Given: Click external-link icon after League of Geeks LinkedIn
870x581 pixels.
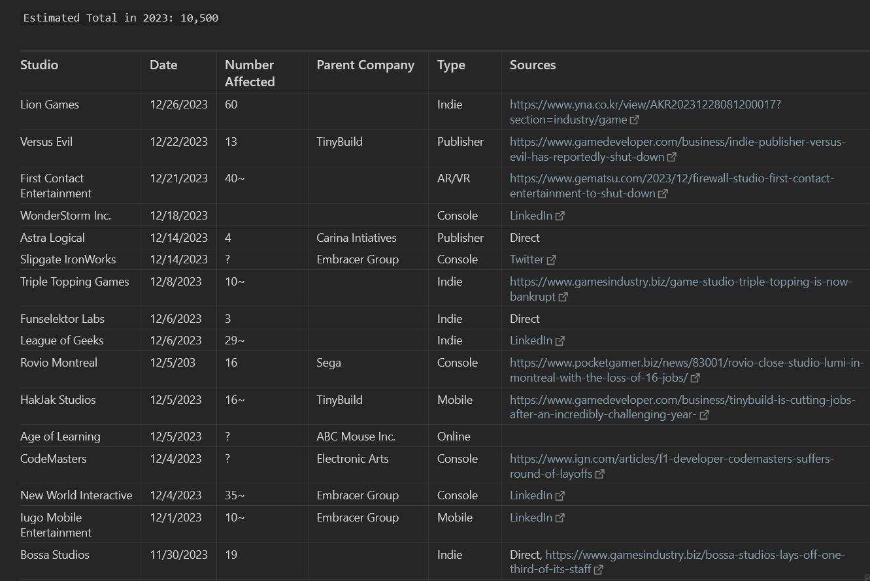Looking at the screenshot, I should point(560,340).
